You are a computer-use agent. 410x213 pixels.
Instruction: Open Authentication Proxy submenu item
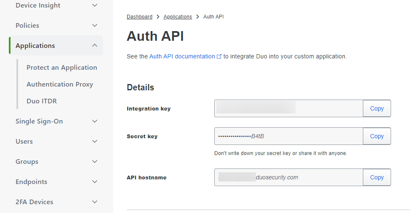click(x=59, y=84)
